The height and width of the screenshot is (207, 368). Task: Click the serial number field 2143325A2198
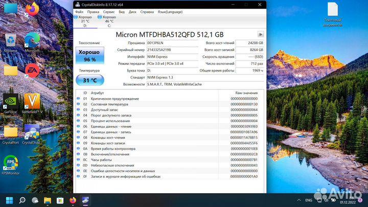click(x=173, y=50)
